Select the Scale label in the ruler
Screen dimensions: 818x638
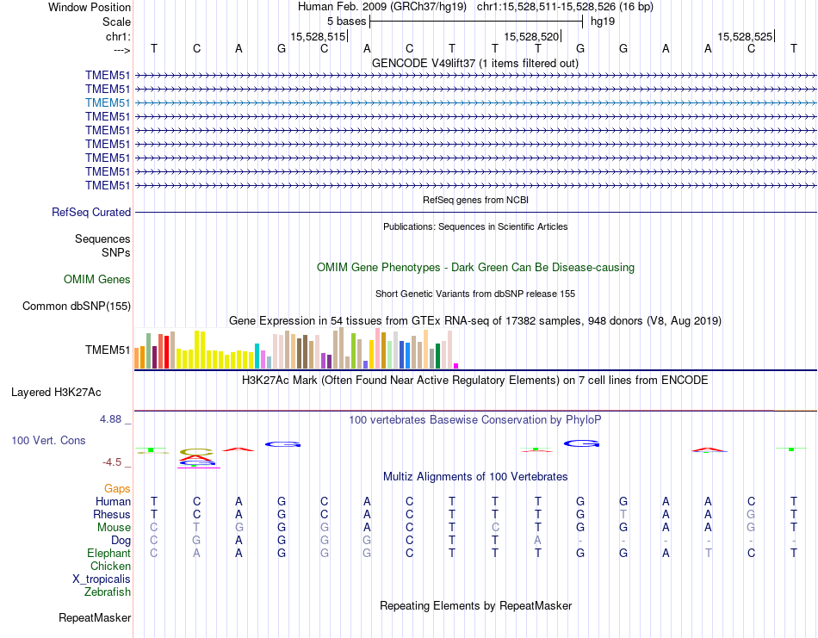(116, 22)
